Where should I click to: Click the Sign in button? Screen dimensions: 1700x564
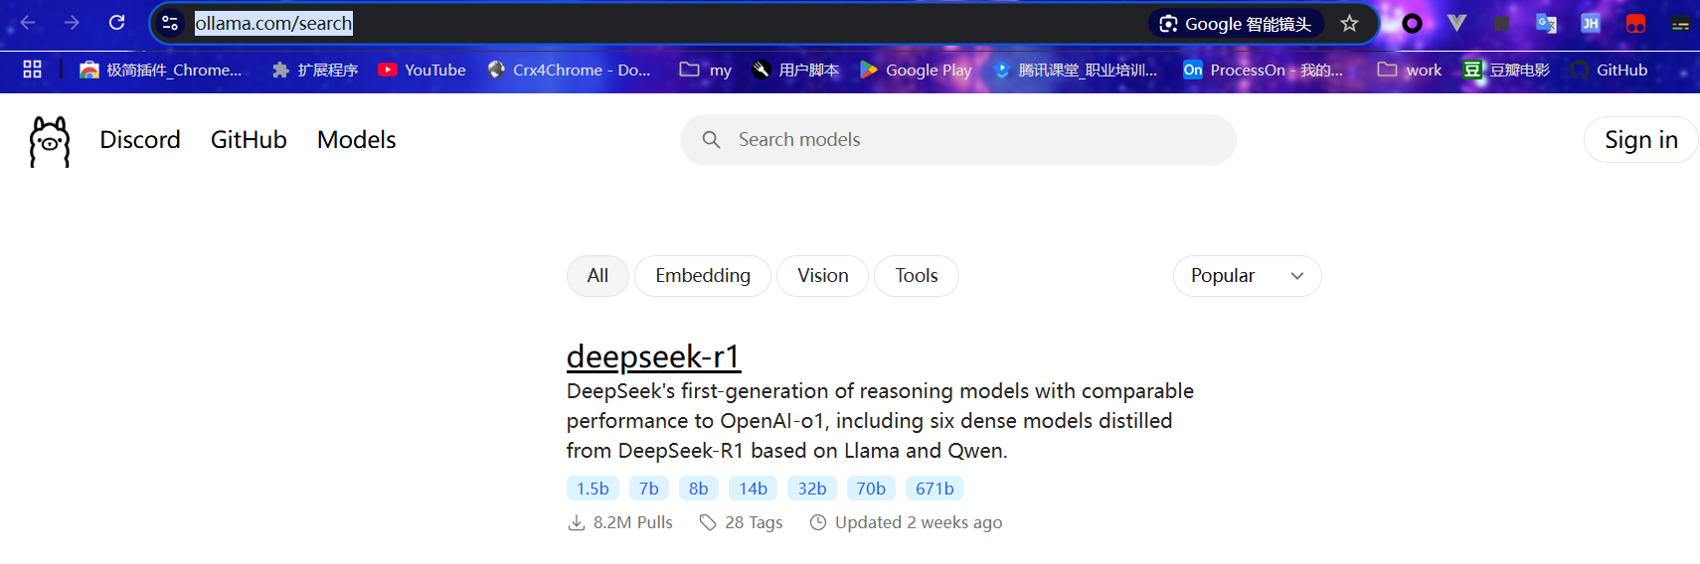(1640, 140)
